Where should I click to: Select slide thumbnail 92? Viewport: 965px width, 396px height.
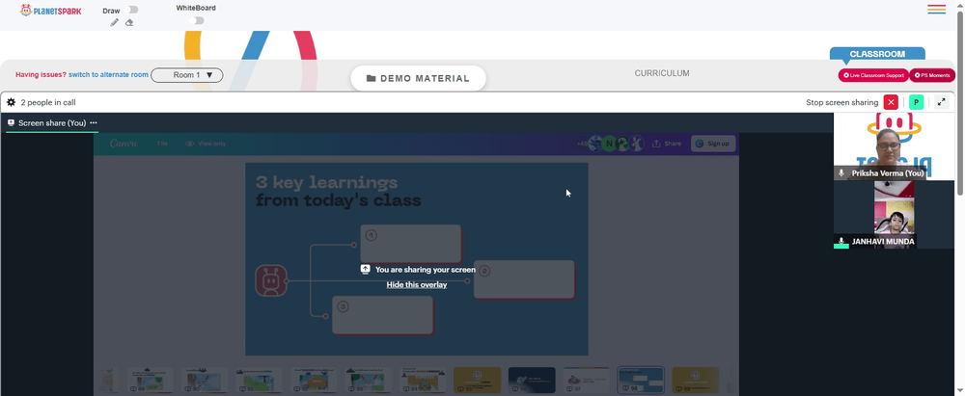(x=314, y=381)
